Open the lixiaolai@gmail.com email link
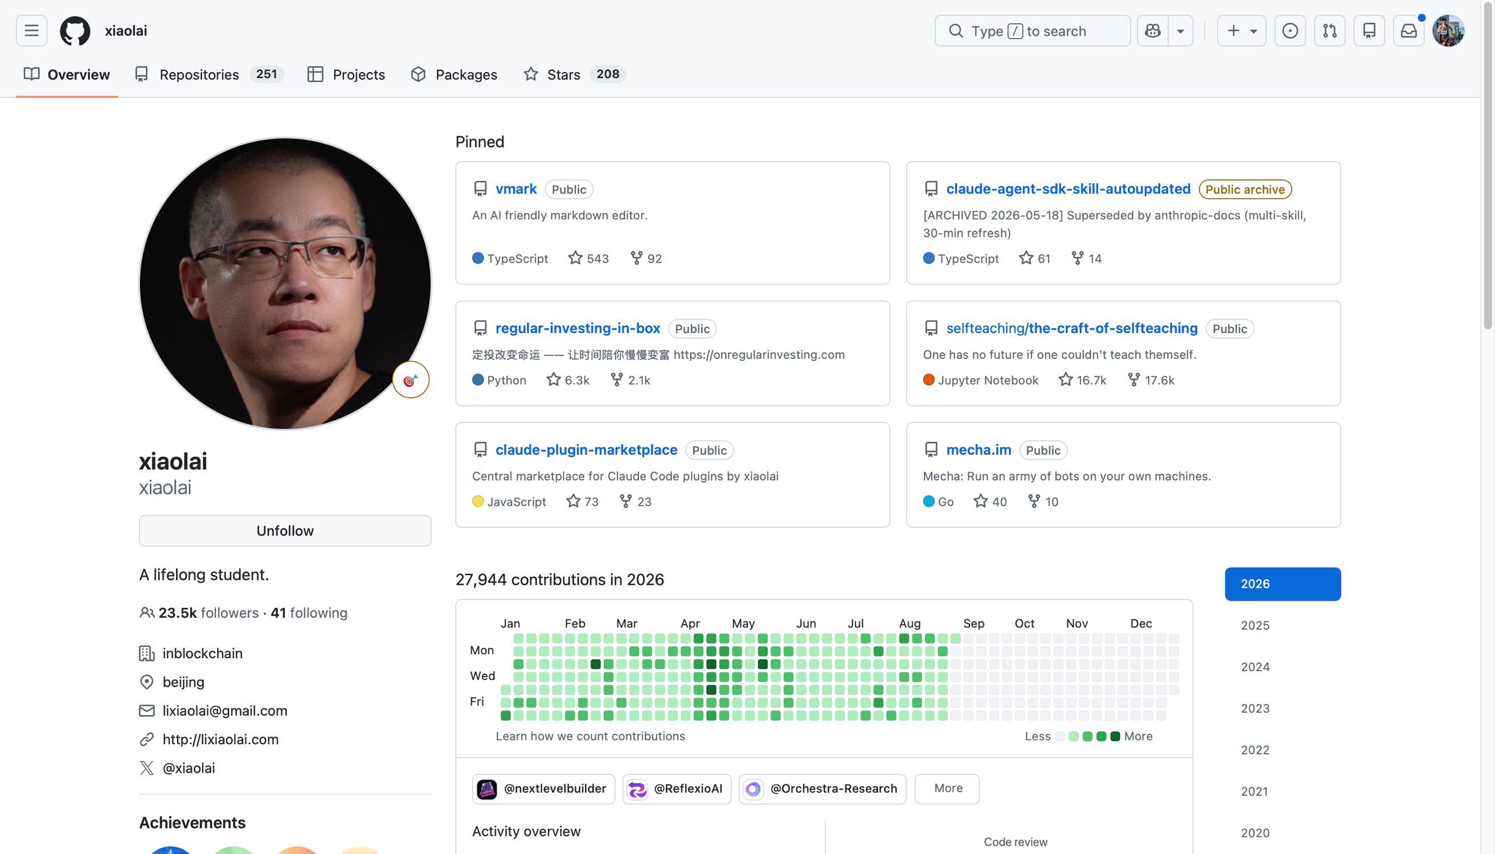Viewport: 1495px width, 854px height. [x=225, y=711]
